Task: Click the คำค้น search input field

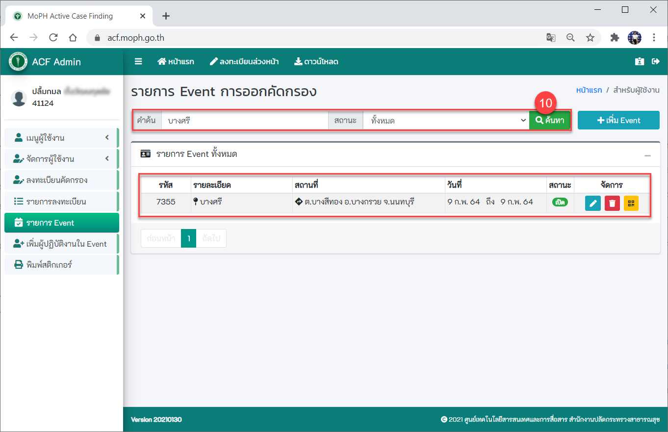Action: point(244,120)
